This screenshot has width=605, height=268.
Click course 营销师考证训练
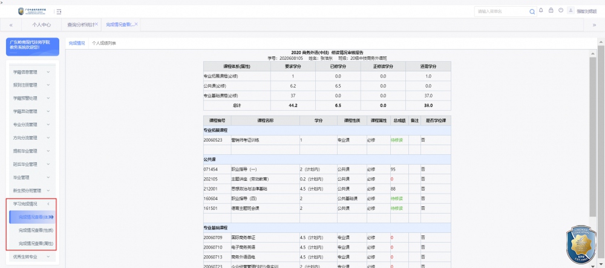(x=246, y=140)
